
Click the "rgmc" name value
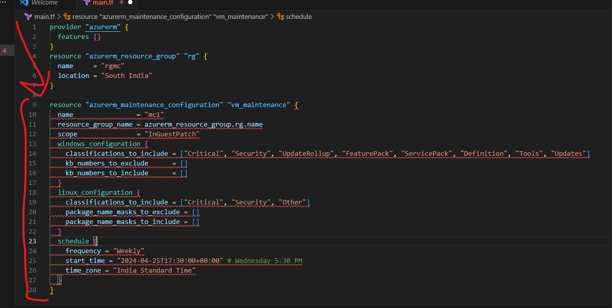113,66
